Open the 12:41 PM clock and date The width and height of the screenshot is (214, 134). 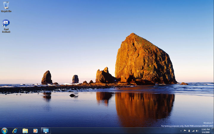click(x=206, y=131)
